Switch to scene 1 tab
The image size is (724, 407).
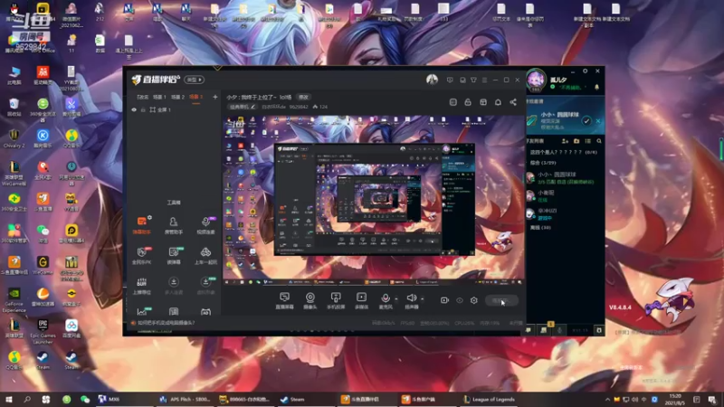(159, 97)
